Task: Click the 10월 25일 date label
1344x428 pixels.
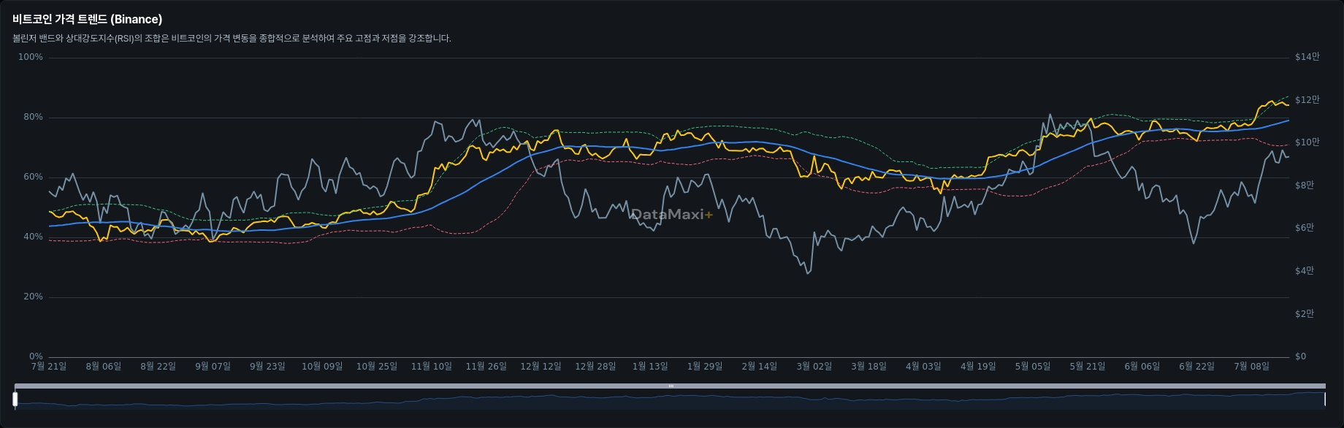Action: point(377,366)
